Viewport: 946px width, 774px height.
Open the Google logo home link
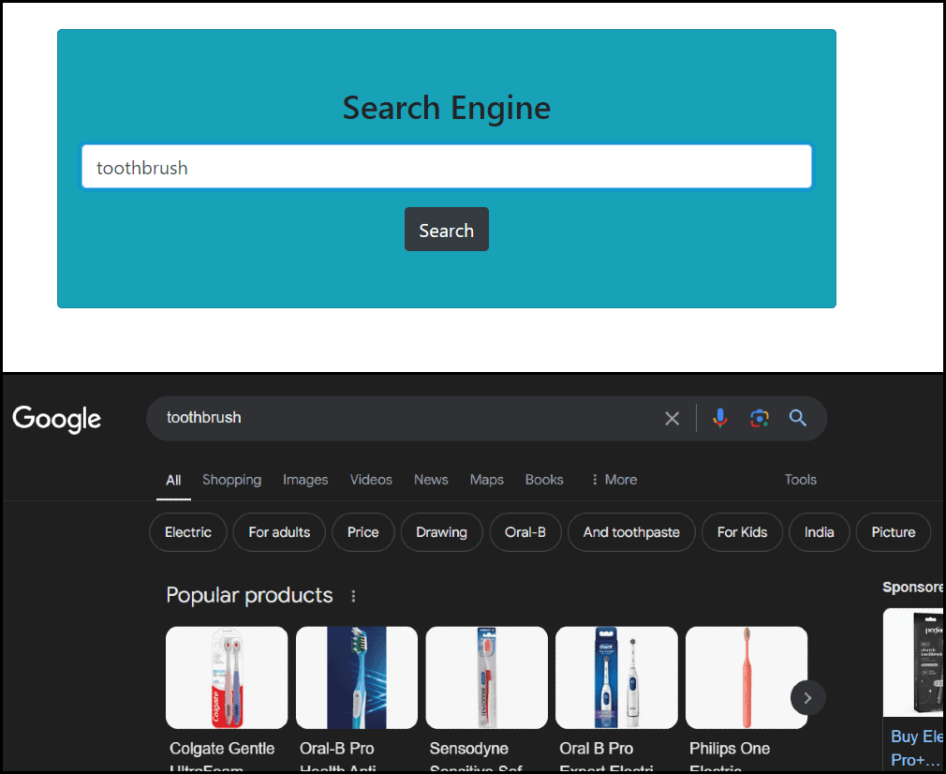click(x=57, y=419)
